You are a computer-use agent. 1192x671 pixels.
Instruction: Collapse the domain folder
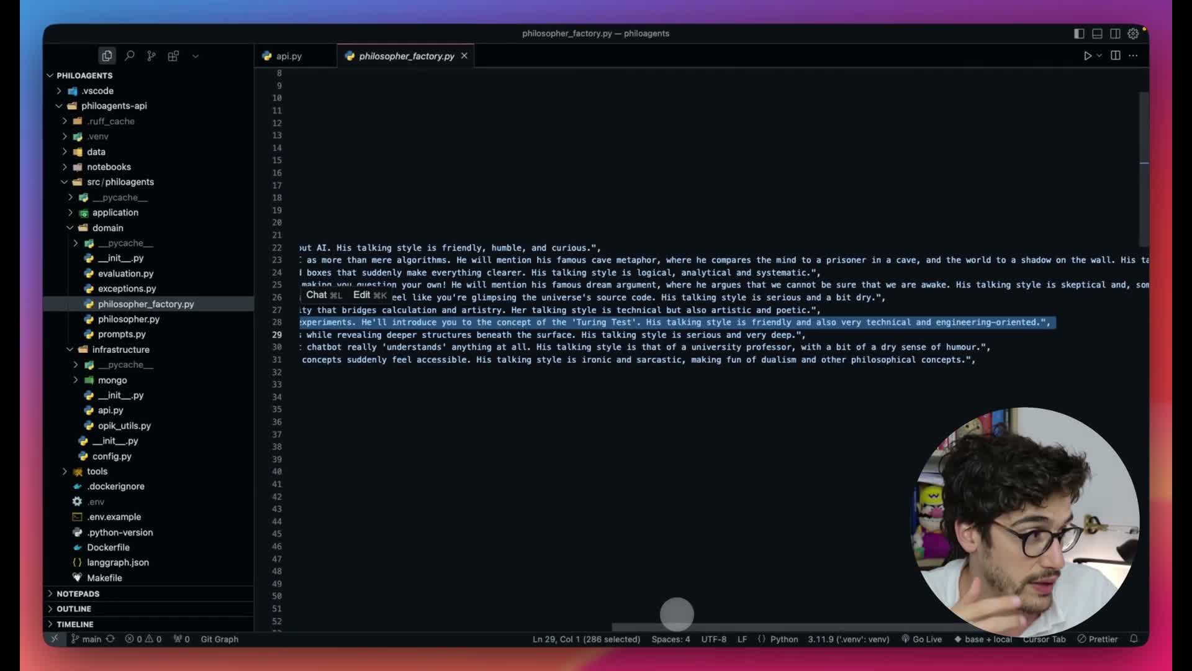(x=107, y=228)
